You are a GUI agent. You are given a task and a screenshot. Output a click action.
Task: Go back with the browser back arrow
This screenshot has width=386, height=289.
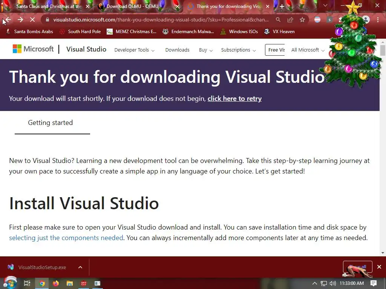pos(8,20)
